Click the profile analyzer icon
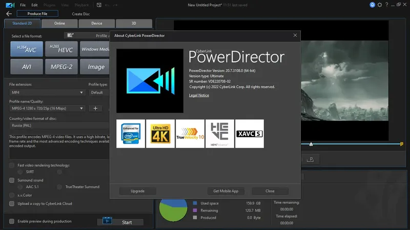 point(70,35)
